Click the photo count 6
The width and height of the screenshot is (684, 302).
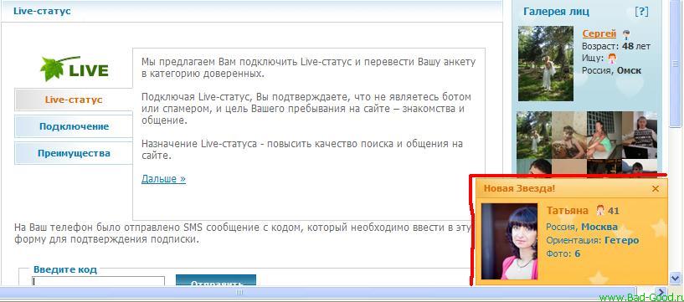577,253
